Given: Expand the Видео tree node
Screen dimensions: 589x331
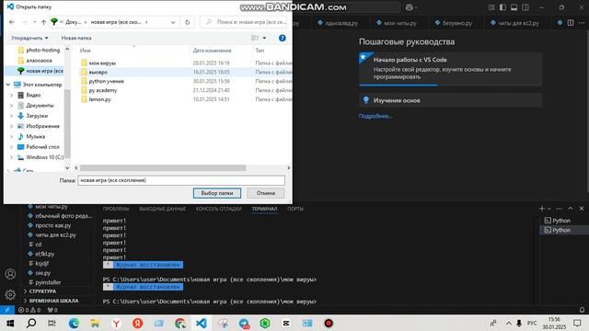Looking at the screenshot, I should click(11, 96).
